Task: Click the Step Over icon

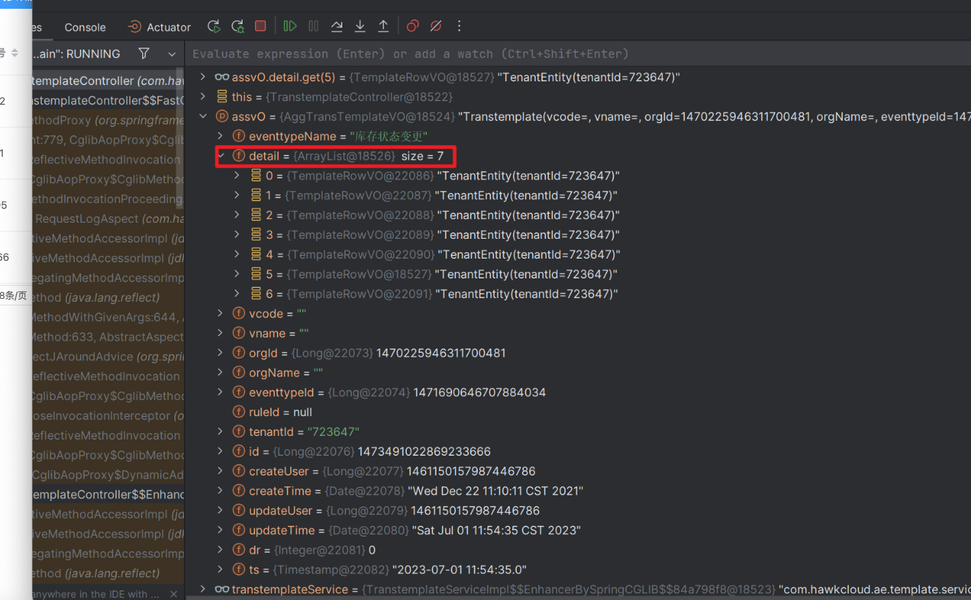Action: pos(337,26)
